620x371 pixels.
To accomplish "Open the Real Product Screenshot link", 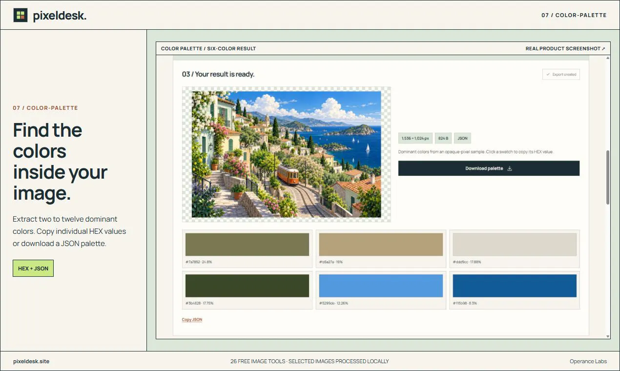I will pyautogui.click(x=565, y=49).
